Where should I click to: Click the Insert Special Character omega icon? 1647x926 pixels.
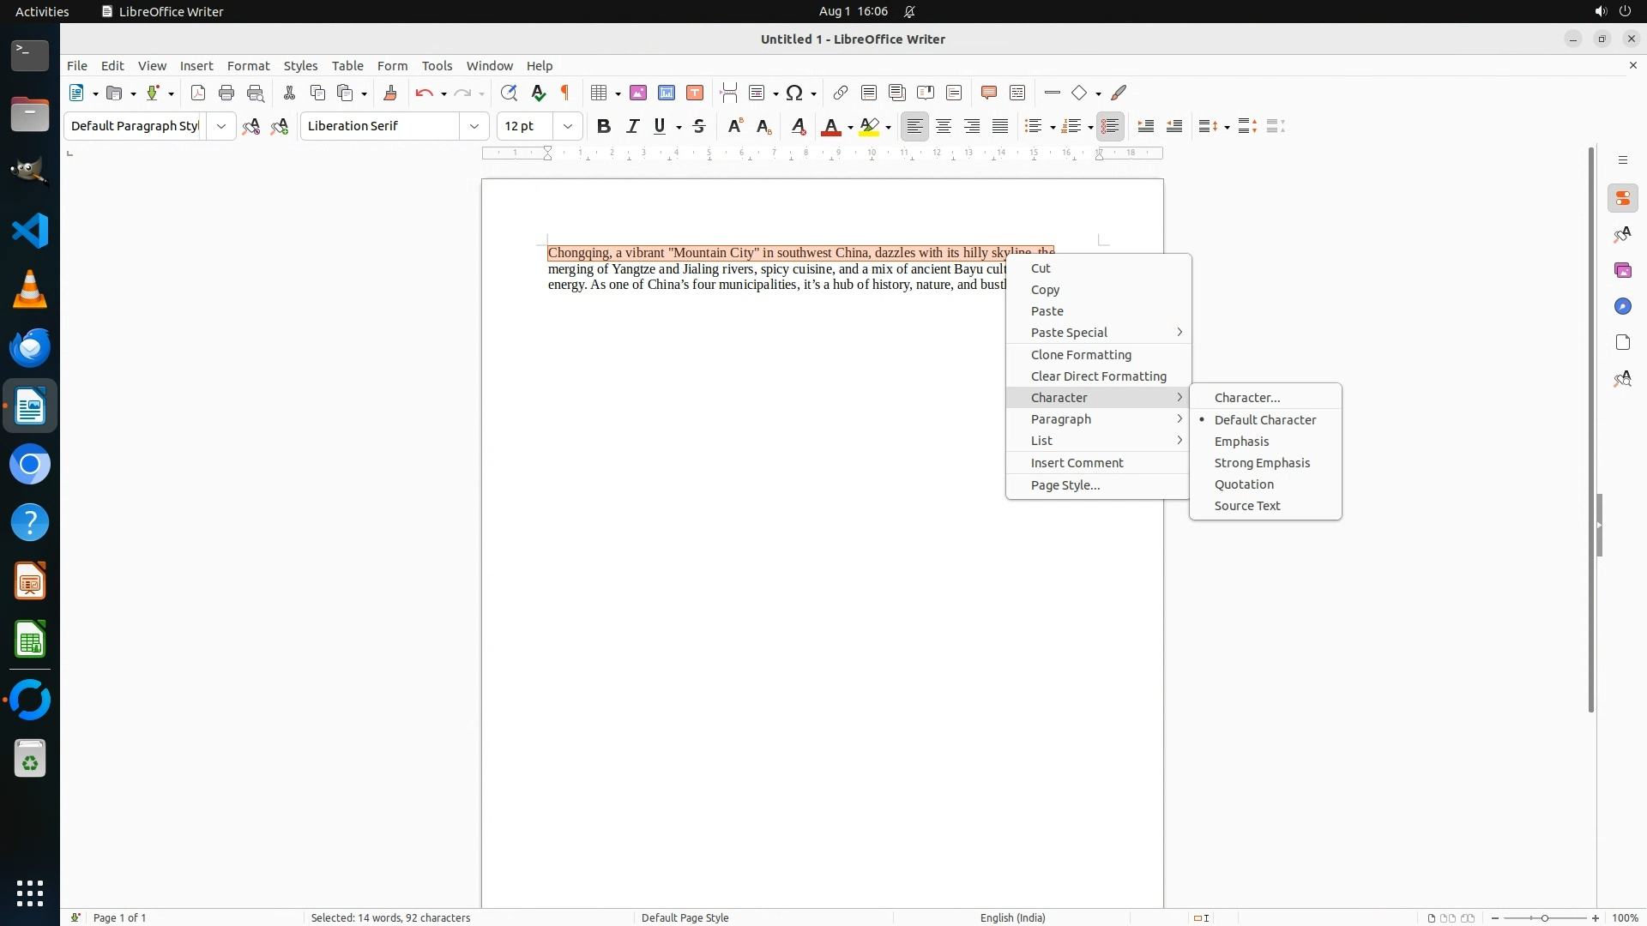pyautogui.click(x=794, y=93)
